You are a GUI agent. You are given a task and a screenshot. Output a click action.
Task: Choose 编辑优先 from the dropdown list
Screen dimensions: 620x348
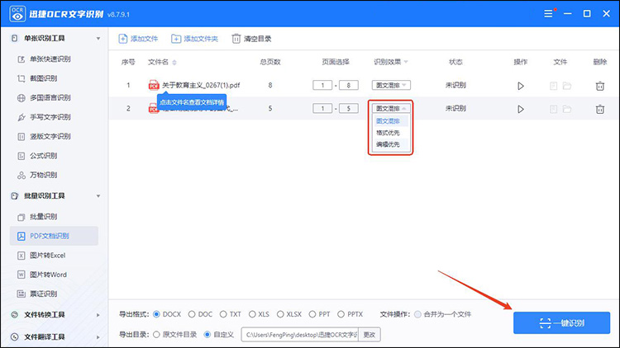pos(388,144)
